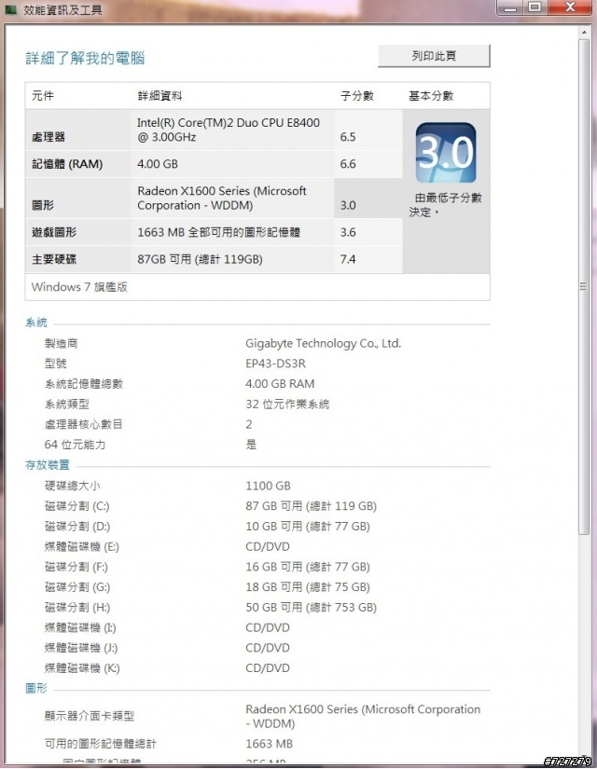This screenshot has width=597, height=769.
Task: Maximize the 效能資訊及工具 window
Action: tap(535, 7)
